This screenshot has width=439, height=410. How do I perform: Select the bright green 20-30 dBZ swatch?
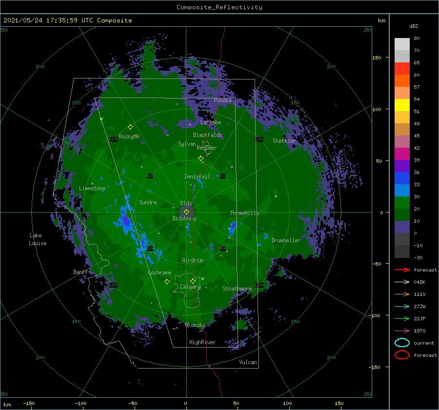tap(402, 203)
